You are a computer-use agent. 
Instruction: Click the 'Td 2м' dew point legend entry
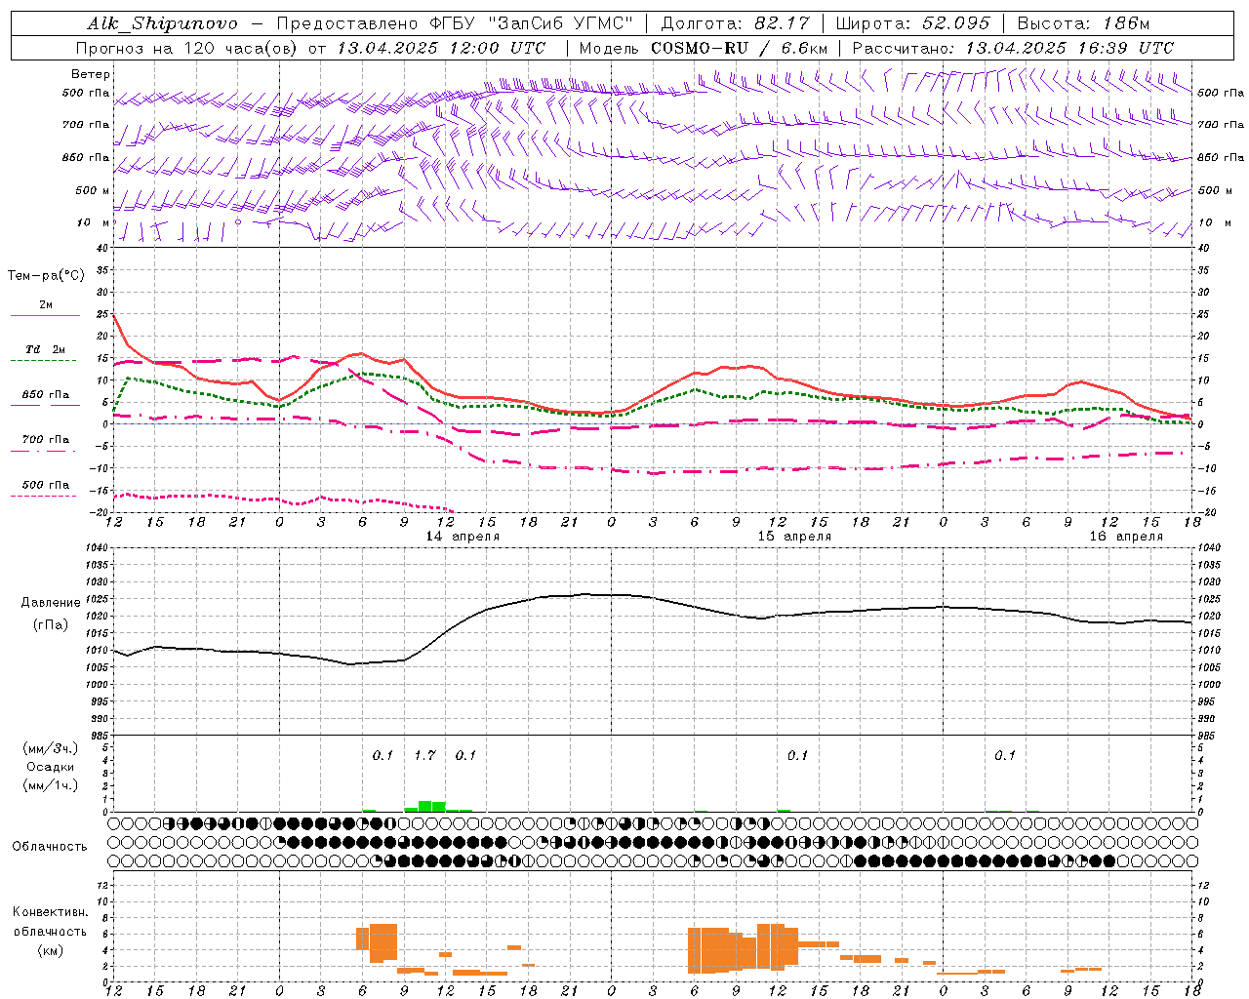(45, 349)
